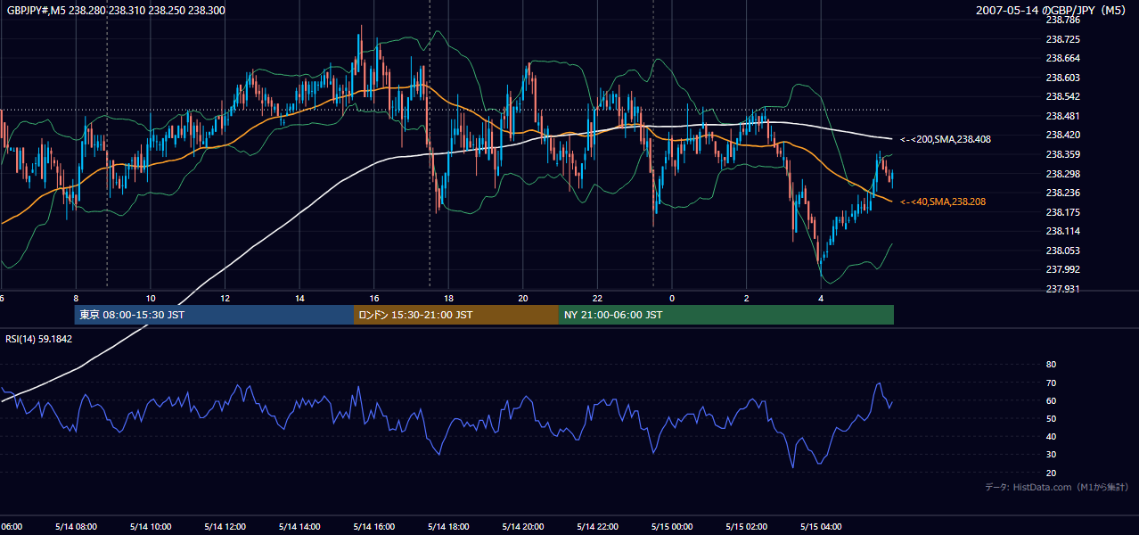Click the 5/14 08:00 date axis label
The height and width of the screenshot is (535, 1139).
coord(76,526)
